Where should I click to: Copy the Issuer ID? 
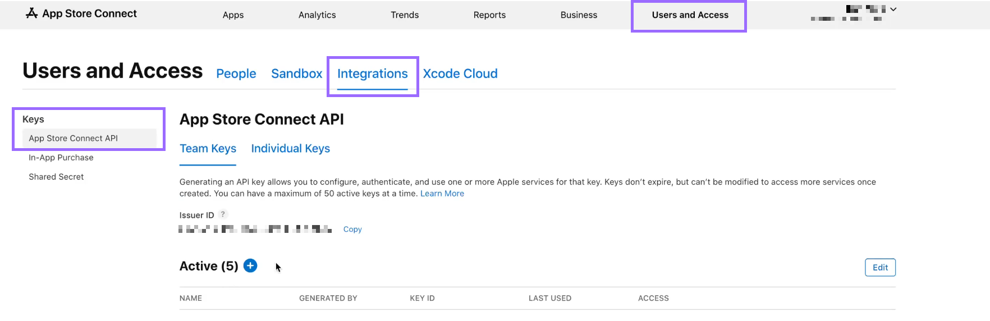pyautogui.click(x=352, y=229)
